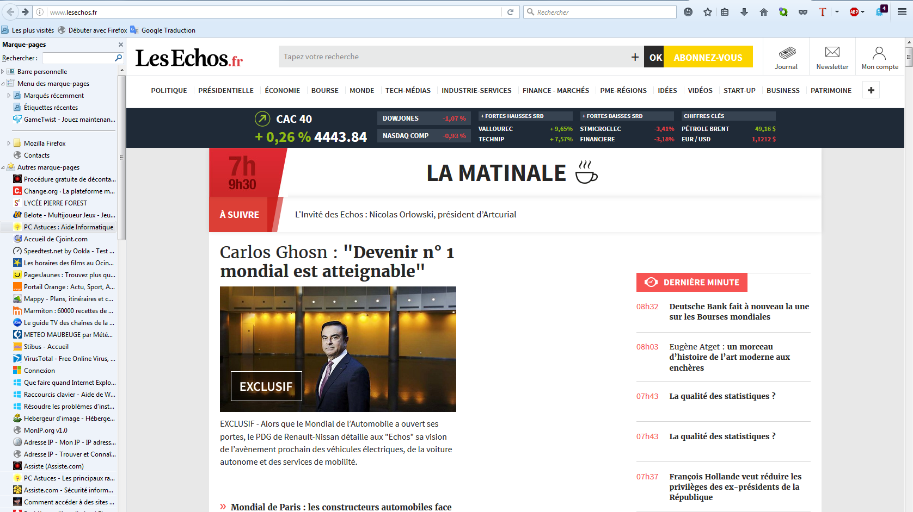This screenshot has height=512, width=913.
Task: Collapse the Autres marque-pages folder
Action: point(3,167)
